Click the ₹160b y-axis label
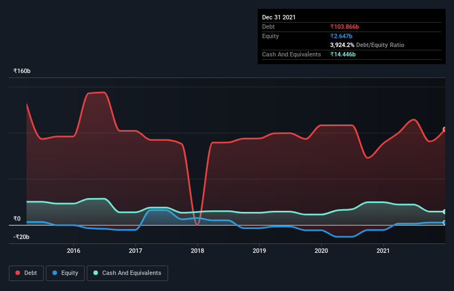This screenshot has width=454, height=291. 22,71
